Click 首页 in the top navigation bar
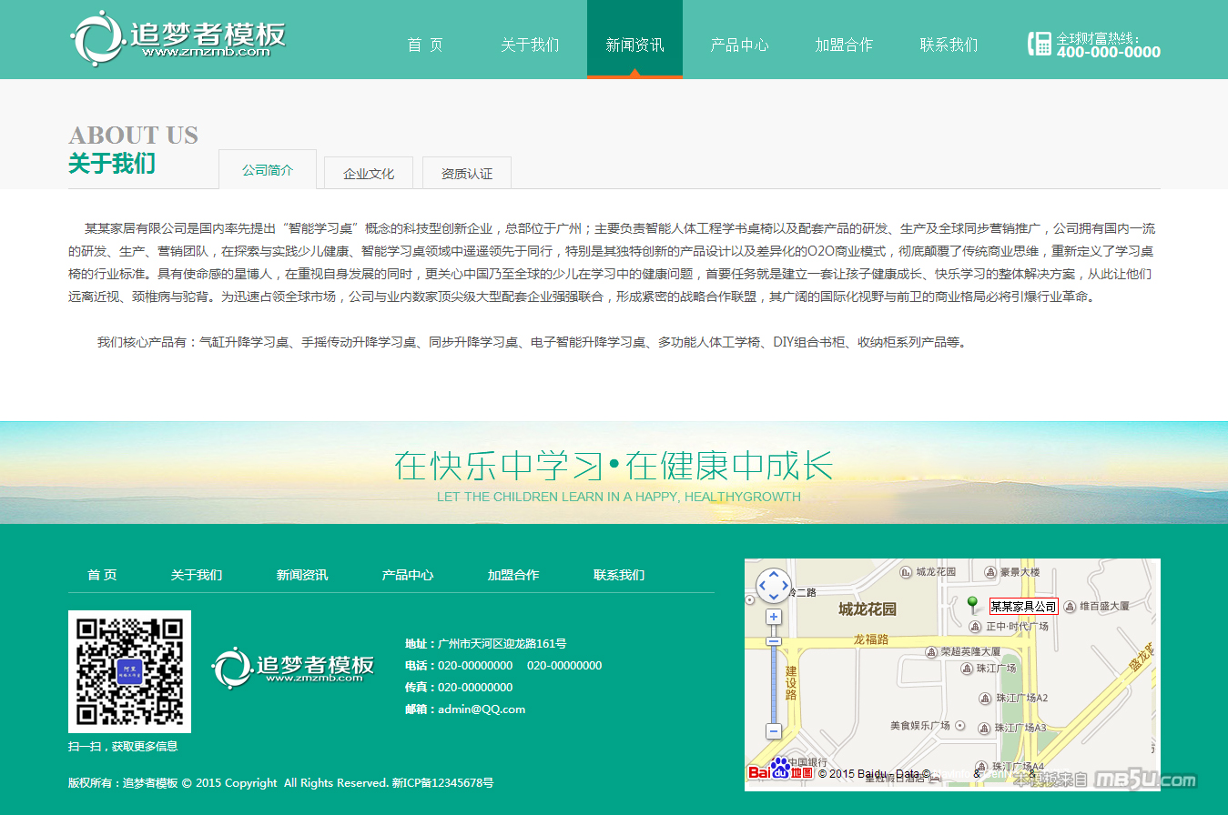Screen dimensions: 1228x815 click(x=425, y=45)
